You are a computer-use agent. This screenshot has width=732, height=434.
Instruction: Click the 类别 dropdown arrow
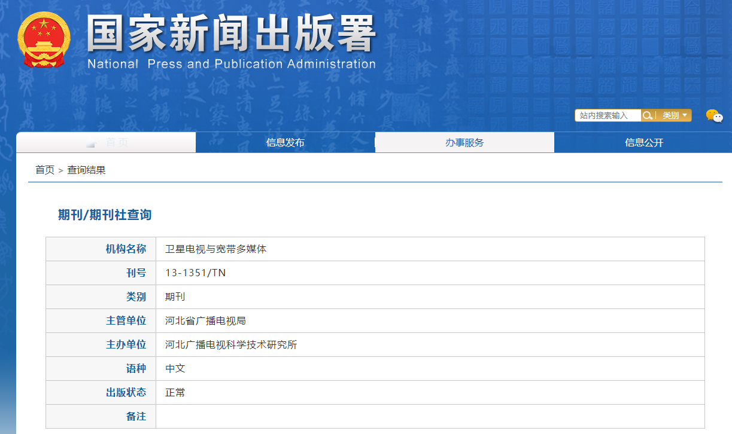pyautogui.click(x=685, y=115)
